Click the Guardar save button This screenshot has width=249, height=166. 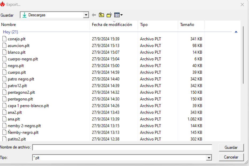(231, 147)
